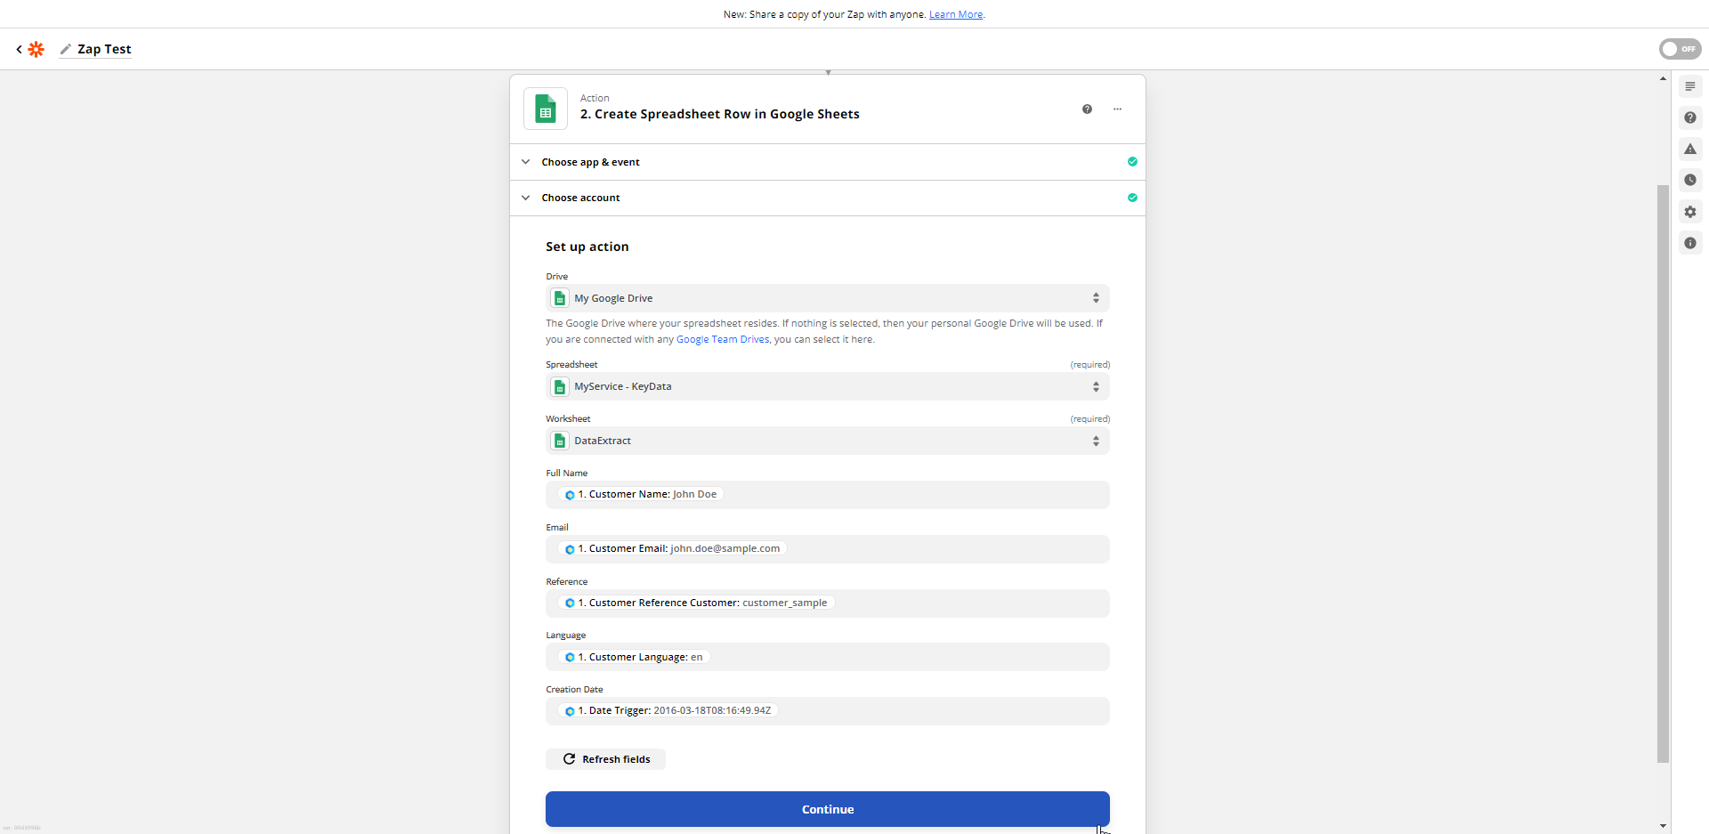The image size is (1709, 834).
Task: Open the history clock sidebar icon
Action: pyautogui.click(x=1689, y=180)
